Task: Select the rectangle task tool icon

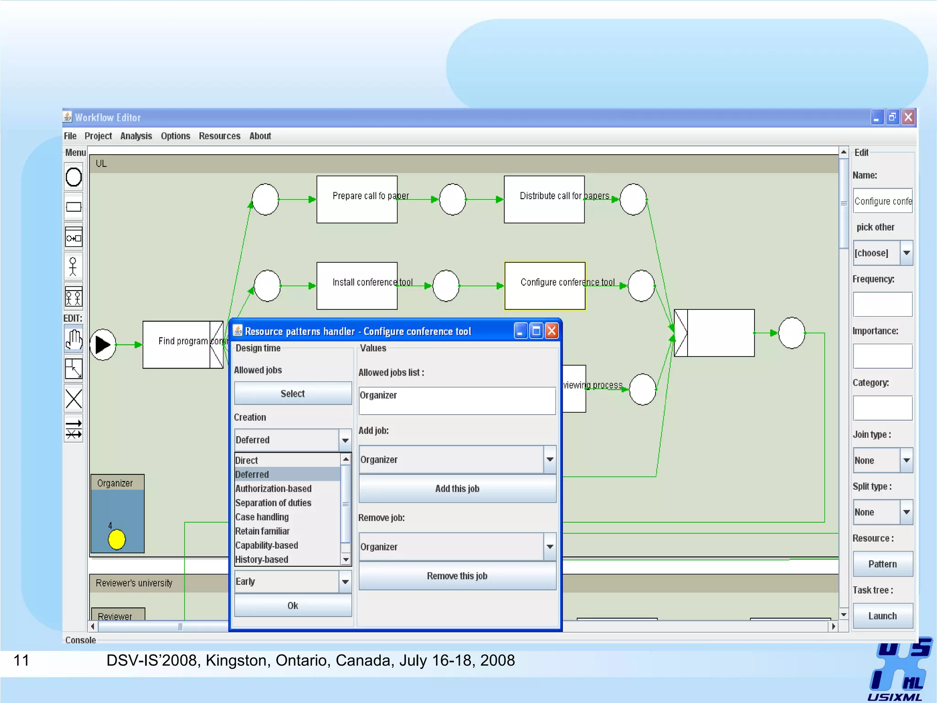Action: pos(73,207)
